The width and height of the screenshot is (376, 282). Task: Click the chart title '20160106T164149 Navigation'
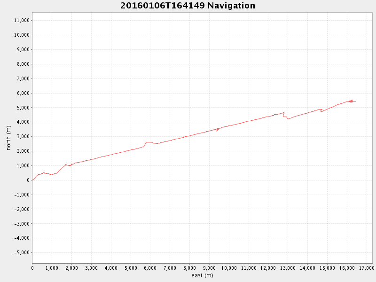[x=188, y=6]
